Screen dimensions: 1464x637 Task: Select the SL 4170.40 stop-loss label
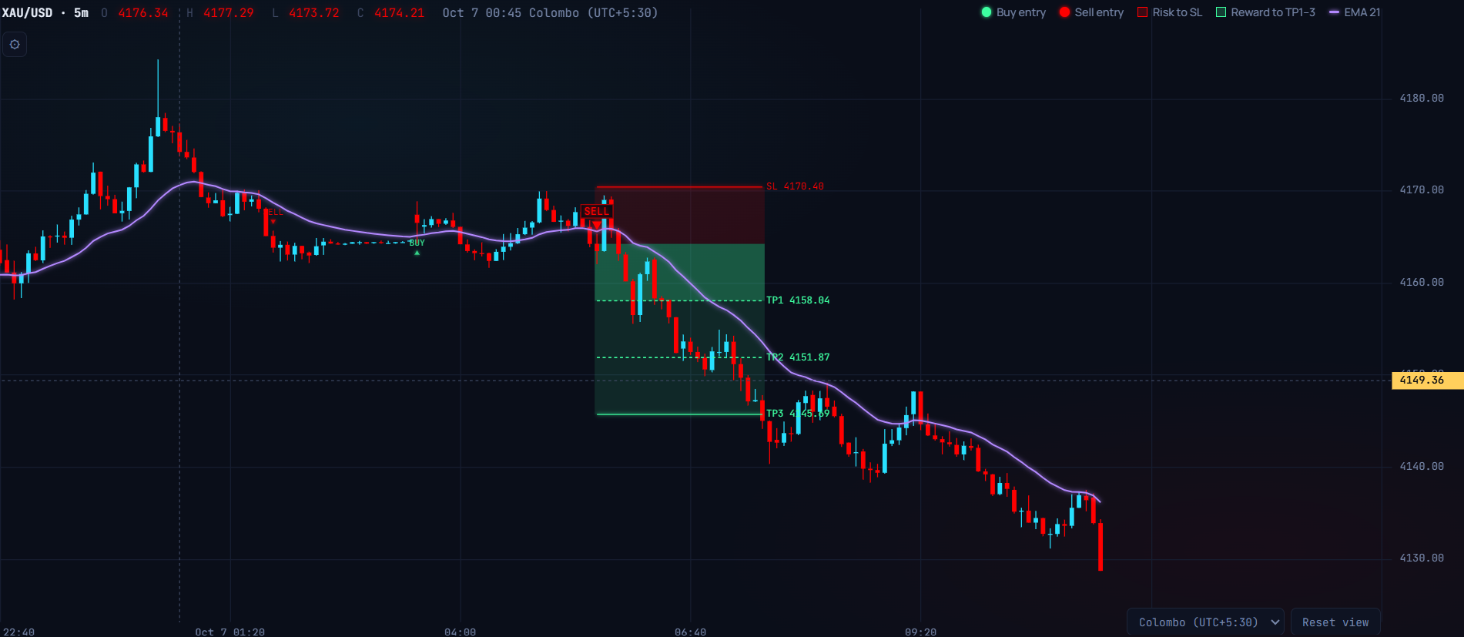[795, 186]
